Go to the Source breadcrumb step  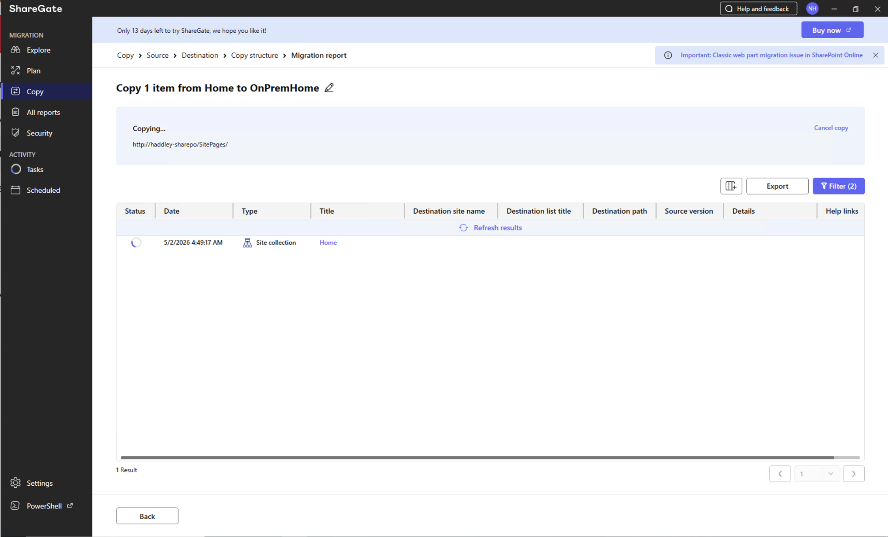pyautogui.click(x=157, y=55)
